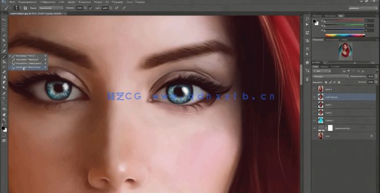Select the Move tool
This screenshot has width=380, height=193.
4,19
